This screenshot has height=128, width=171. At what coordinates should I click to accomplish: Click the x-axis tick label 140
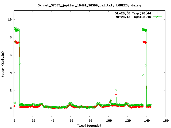pyautogui.click(x=147, y=121)
